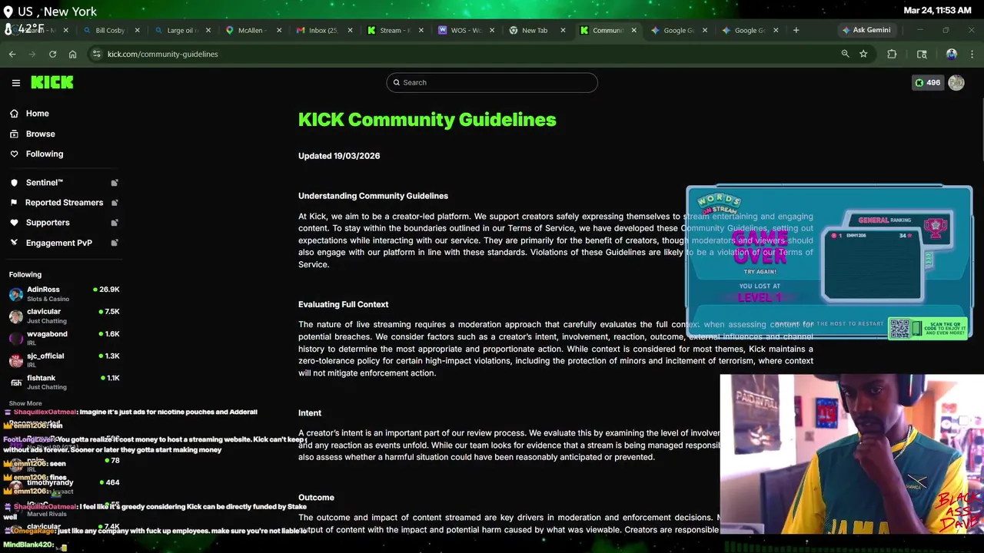Open the browser extensions puzzle icon
This screenshot has height=553, width=984.
tap(892, 54)
